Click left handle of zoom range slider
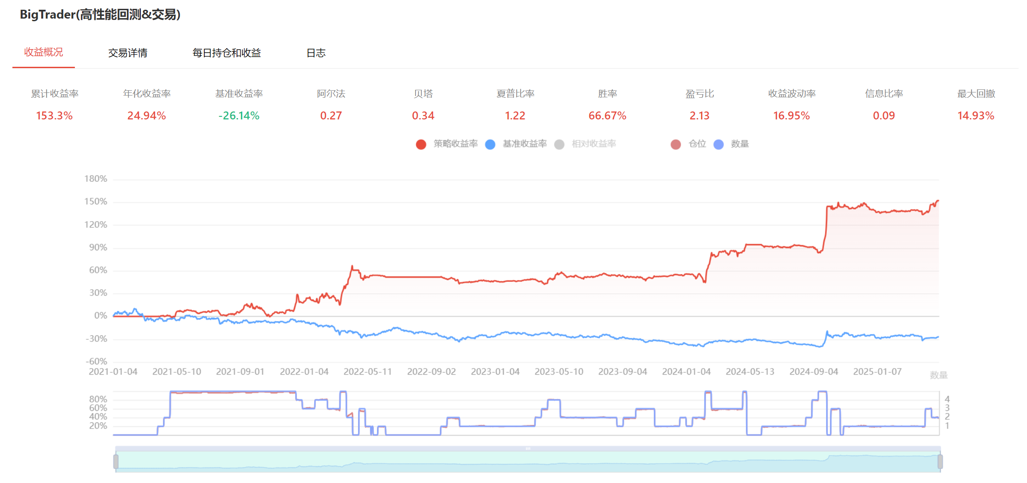 [116, 461]
